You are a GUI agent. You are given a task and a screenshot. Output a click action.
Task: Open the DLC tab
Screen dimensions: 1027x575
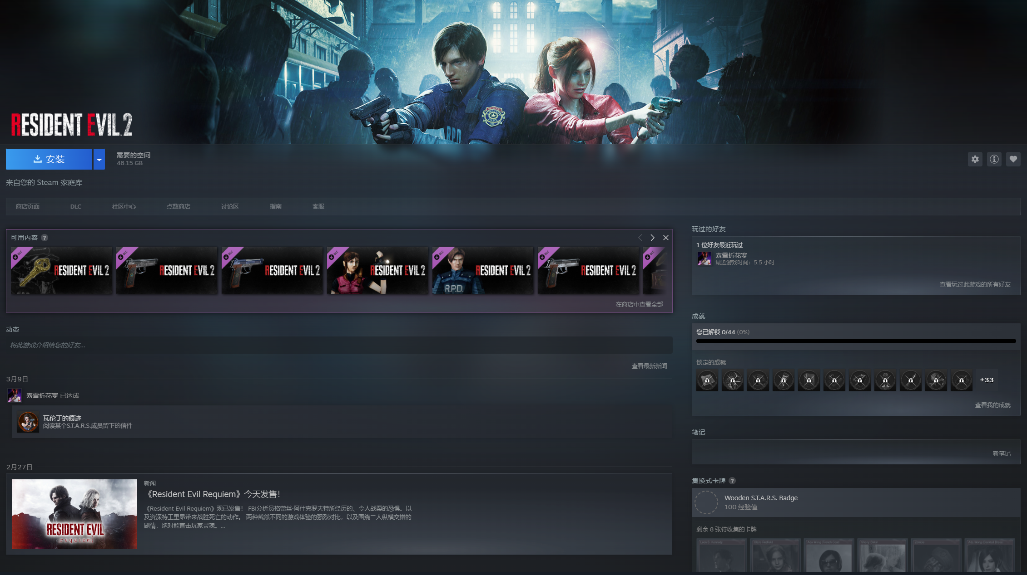point(75,206)
